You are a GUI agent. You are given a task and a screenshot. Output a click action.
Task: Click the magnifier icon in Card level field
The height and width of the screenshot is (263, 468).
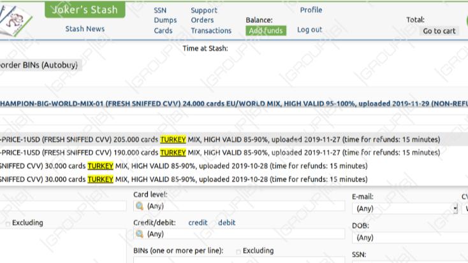tap(140, 206)
